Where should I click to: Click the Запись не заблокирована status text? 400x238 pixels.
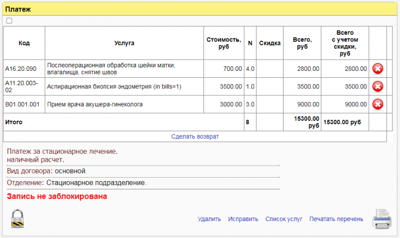(56, 197)
